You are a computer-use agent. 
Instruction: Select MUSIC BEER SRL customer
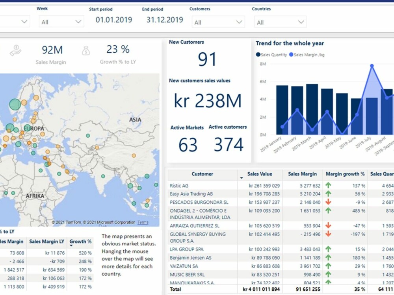click(x=187, y=275)
